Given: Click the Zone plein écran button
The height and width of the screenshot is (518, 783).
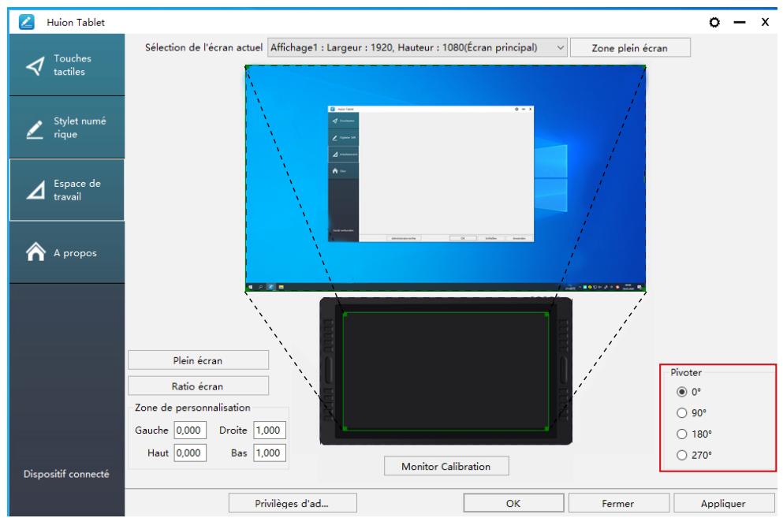Looking at the screenshot, I should [x=630, y=48].
